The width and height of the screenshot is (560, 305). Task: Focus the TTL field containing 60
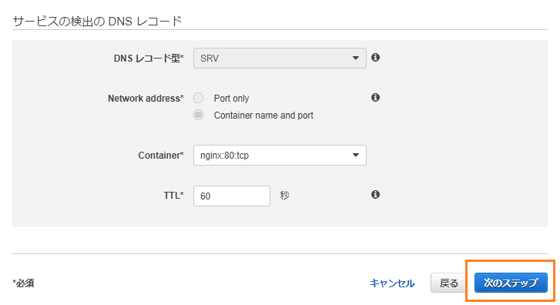pyautogui.click(x=232, y=196)
